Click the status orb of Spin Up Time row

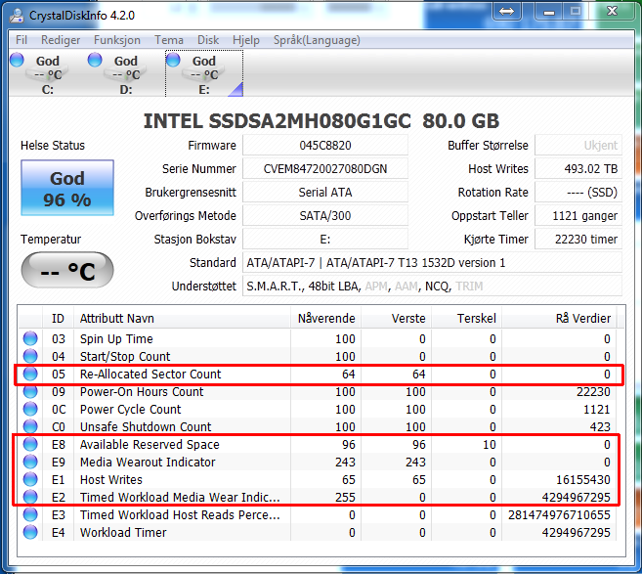30,338
